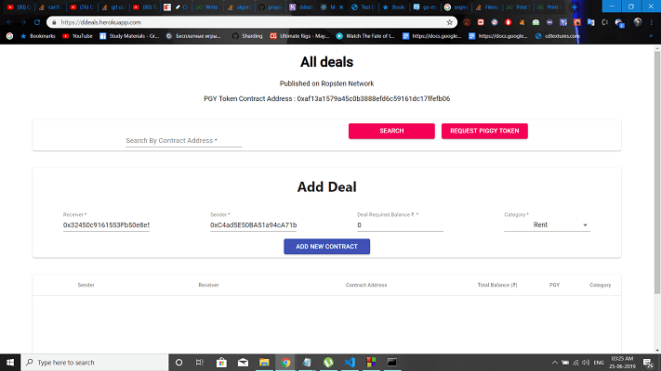This screenshot has width=661, height=371.
Task: Click ADD NEW CONTRACT button
Action: click(x=326, y=247)
